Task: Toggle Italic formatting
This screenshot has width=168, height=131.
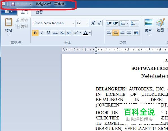Action: pyautogui.click(x=42, y=33)
